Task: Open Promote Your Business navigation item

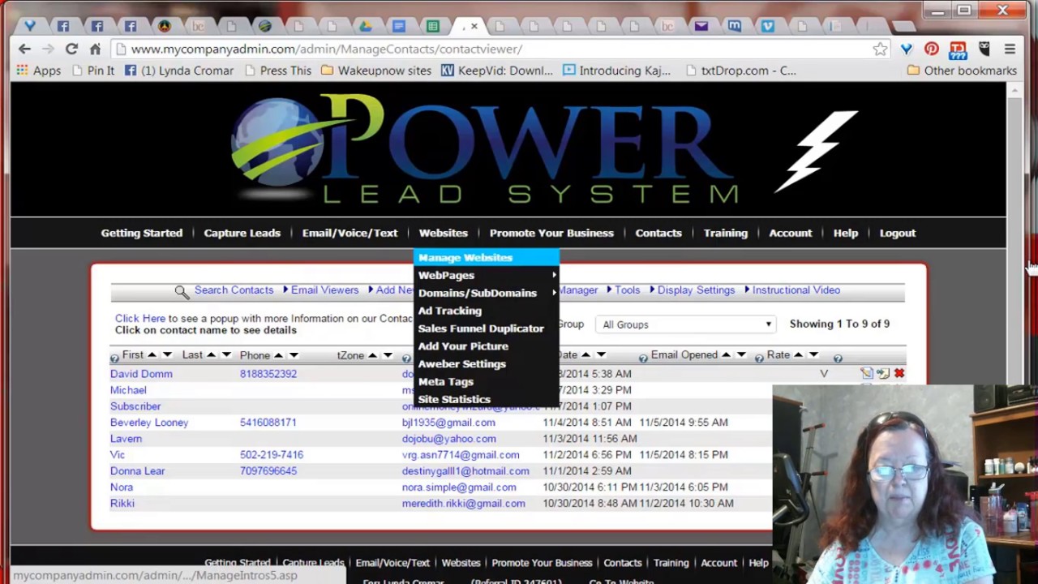Action: 551,233
